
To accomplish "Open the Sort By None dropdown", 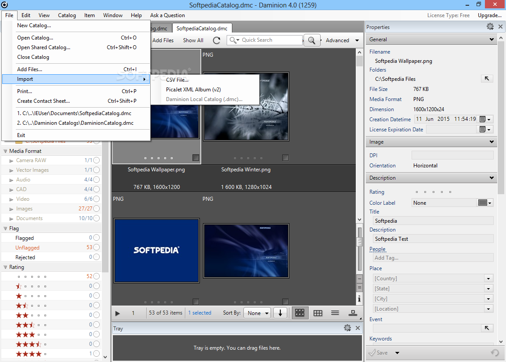I will (x=257, y=313).
